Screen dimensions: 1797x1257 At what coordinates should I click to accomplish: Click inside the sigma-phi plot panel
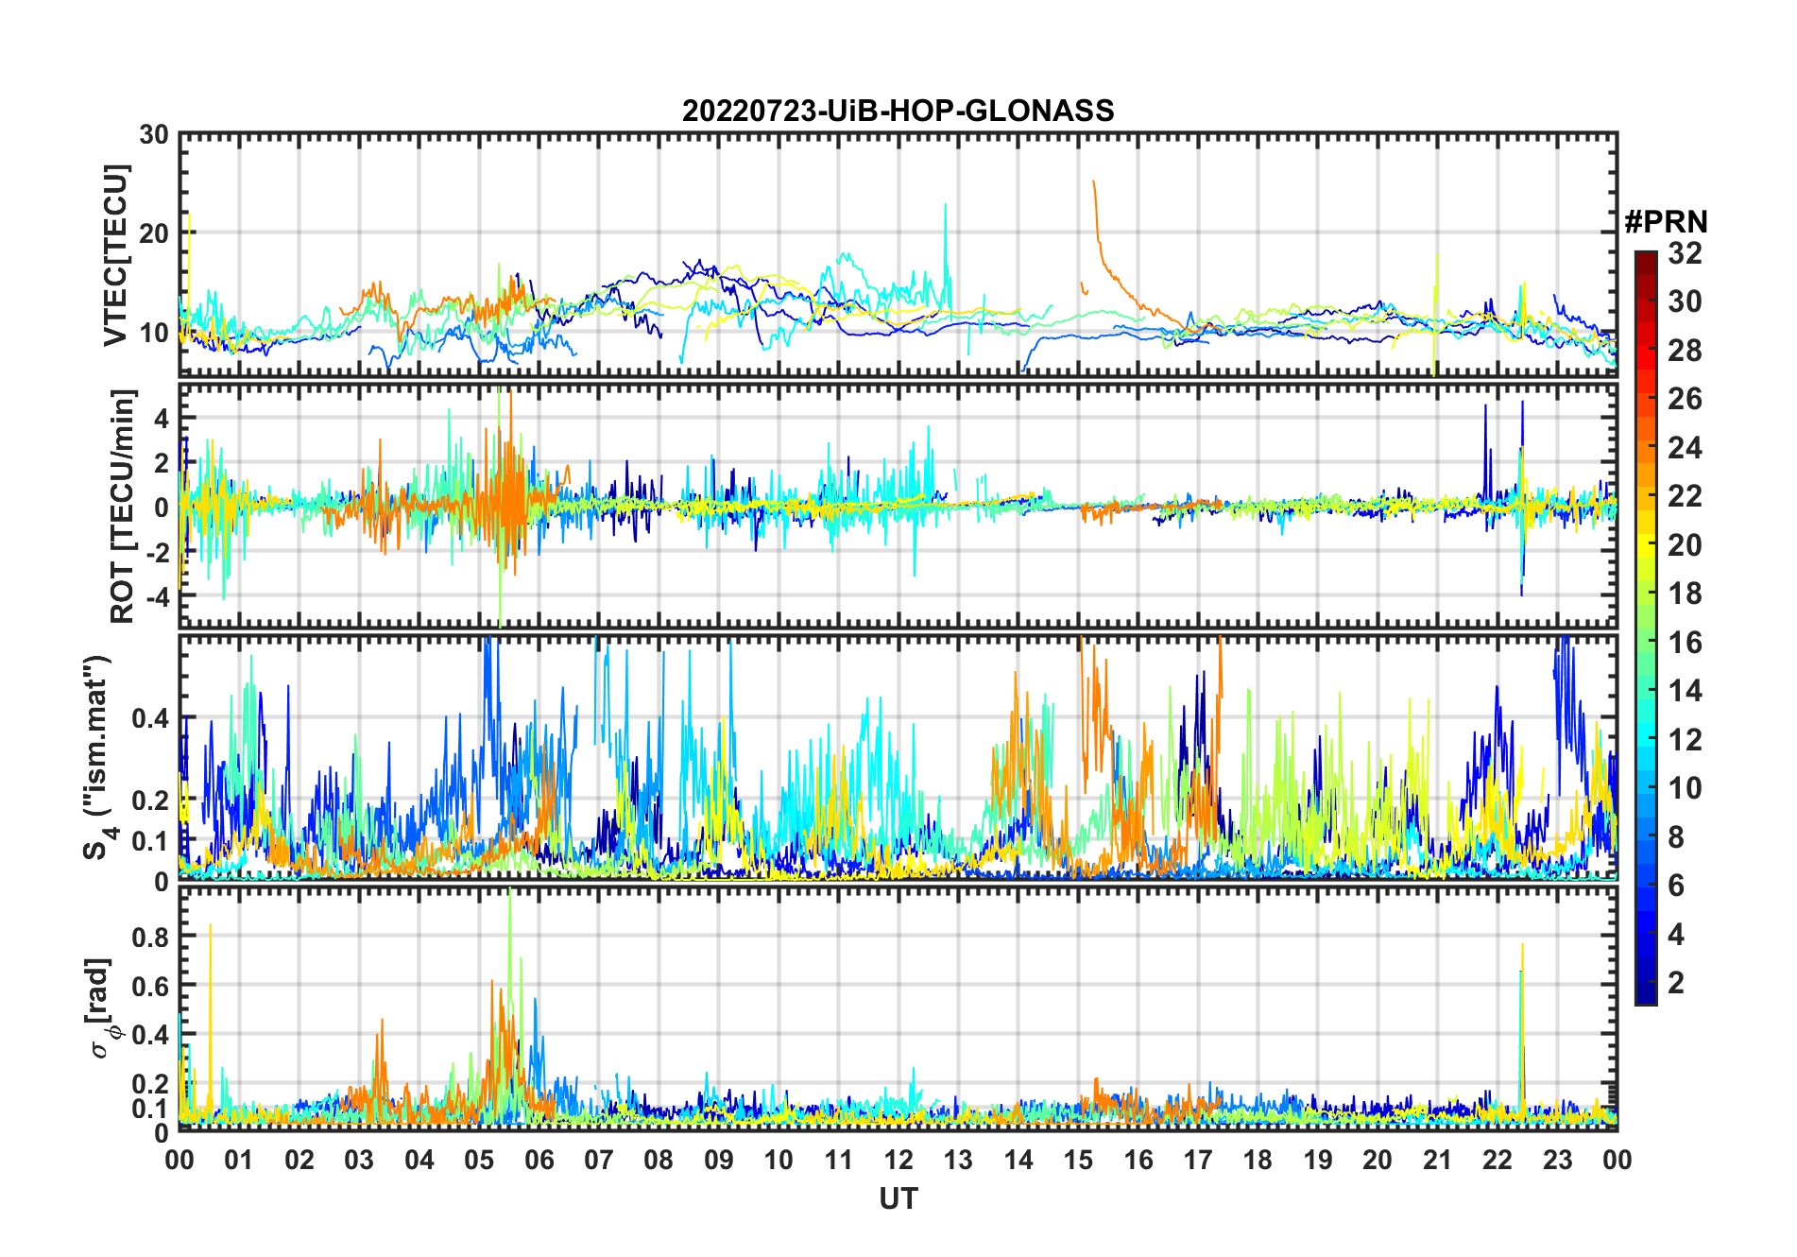point(898,1008)
